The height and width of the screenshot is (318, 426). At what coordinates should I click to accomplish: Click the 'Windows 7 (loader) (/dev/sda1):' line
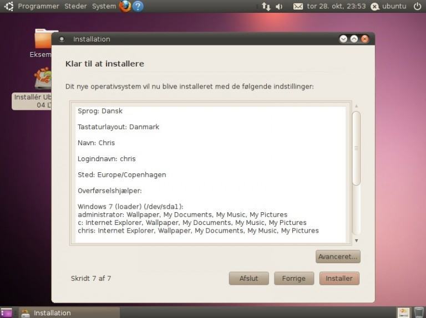click(x=130, y=207)
